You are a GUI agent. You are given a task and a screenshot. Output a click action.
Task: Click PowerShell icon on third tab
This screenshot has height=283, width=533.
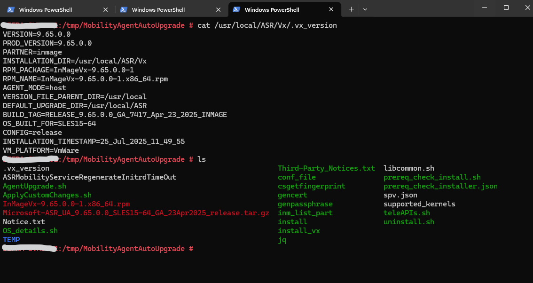pos(236,9)
